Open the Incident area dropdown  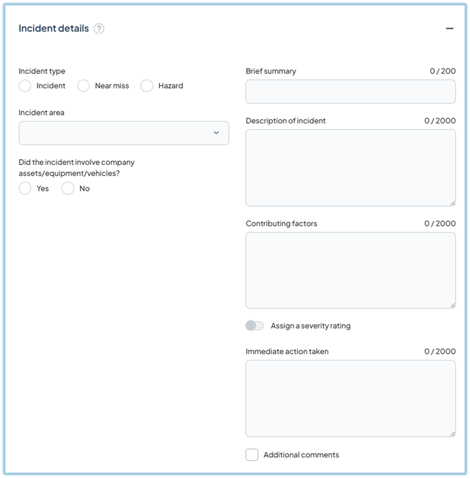(x=124, y=132)
